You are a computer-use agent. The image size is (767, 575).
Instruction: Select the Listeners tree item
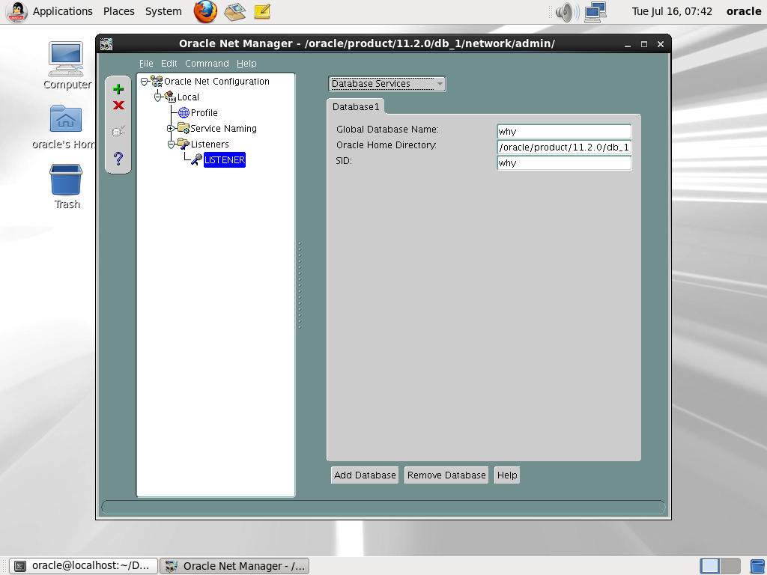(210, 144)
